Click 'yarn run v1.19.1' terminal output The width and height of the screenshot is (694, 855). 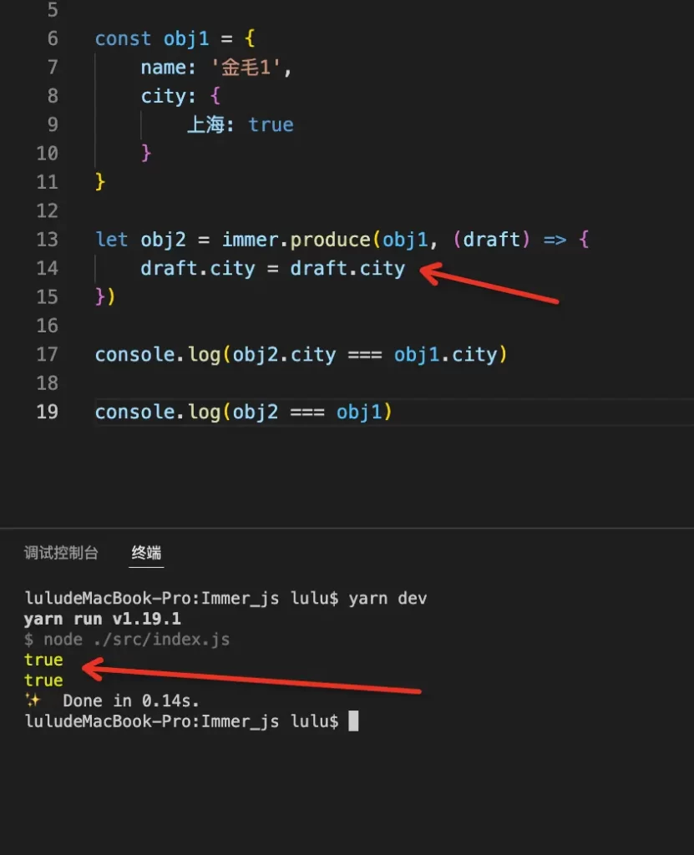point(103,619)
